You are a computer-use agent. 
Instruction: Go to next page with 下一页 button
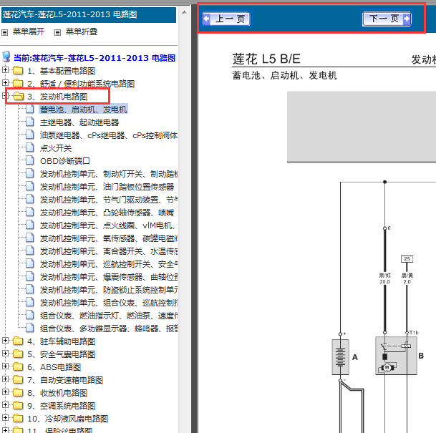[x=387, y=19]
